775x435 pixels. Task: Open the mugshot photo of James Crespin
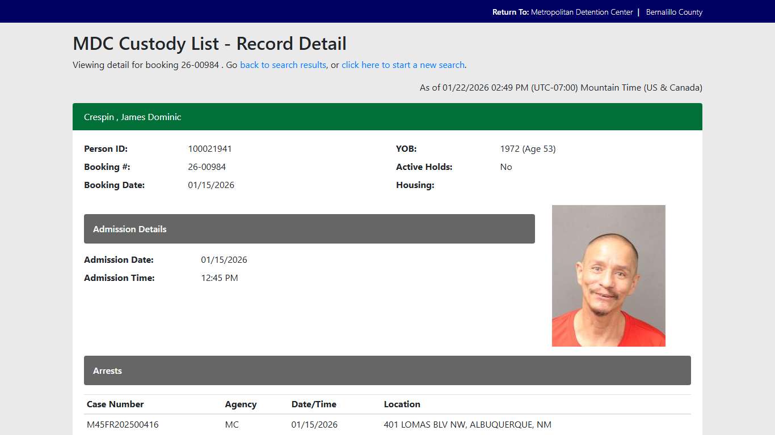click(608, 275)
